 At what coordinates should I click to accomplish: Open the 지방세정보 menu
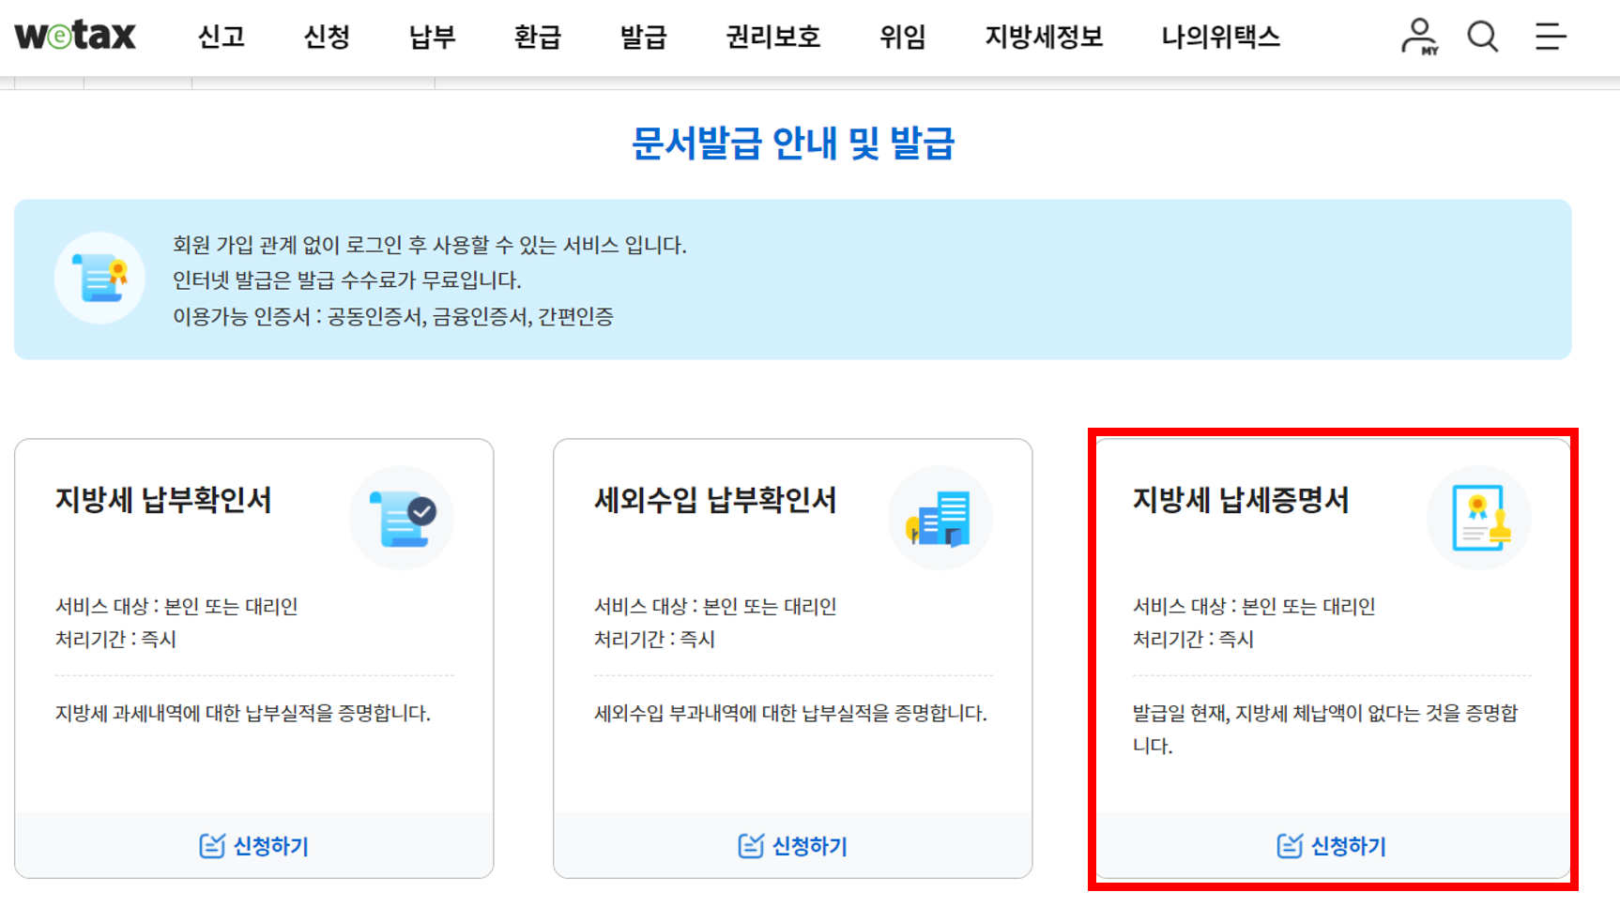click(1043, 36)
